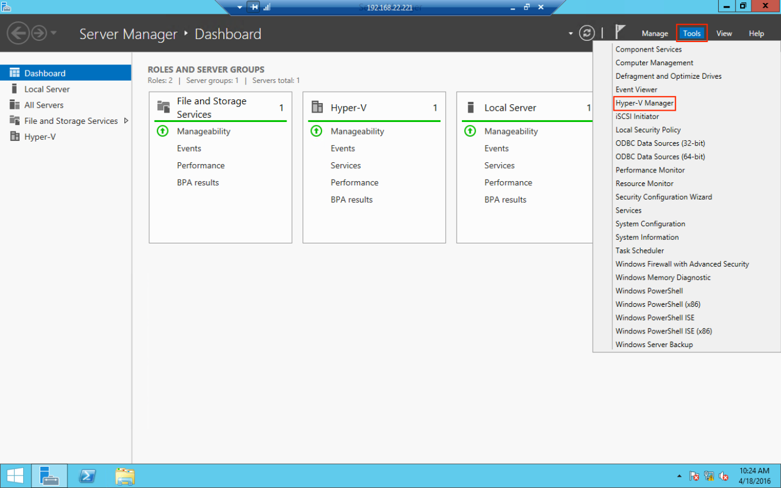Open the View menu

[724, 34]
